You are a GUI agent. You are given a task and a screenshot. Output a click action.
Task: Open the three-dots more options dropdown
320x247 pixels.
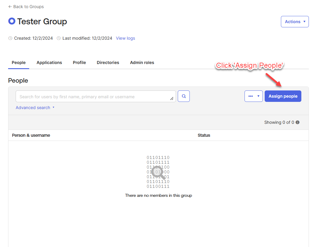pos(254,96)
